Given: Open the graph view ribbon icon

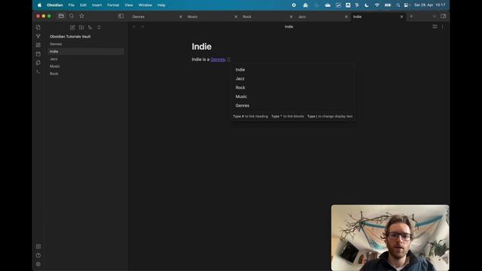Looking at the screenshot, I should click(x=38, y=36).
